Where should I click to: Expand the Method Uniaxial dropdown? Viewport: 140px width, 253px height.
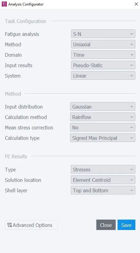(x=103, y=44)
